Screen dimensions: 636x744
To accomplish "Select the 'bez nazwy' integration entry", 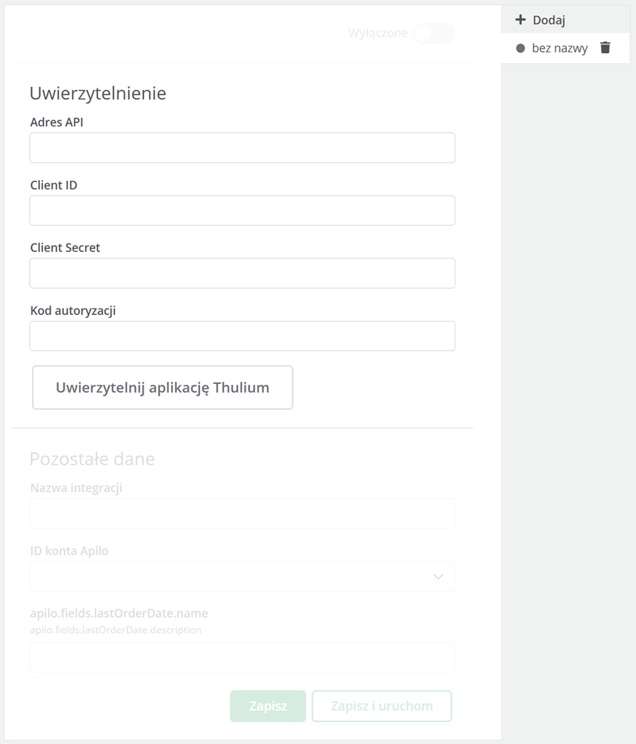I will tap(559, 49).
